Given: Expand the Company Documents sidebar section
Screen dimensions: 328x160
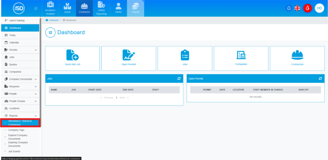Looking at the screenshot, I should pyautogui.click(x=36, y=79).
